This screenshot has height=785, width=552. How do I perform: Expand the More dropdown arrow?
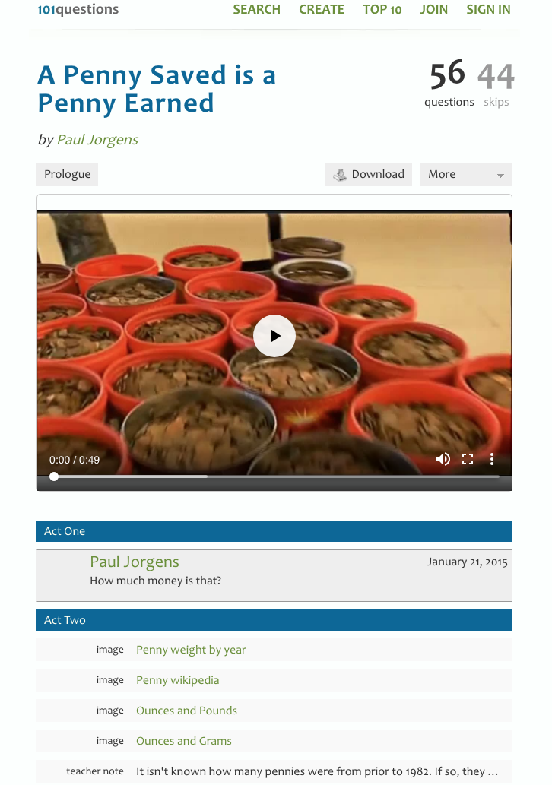500,176
